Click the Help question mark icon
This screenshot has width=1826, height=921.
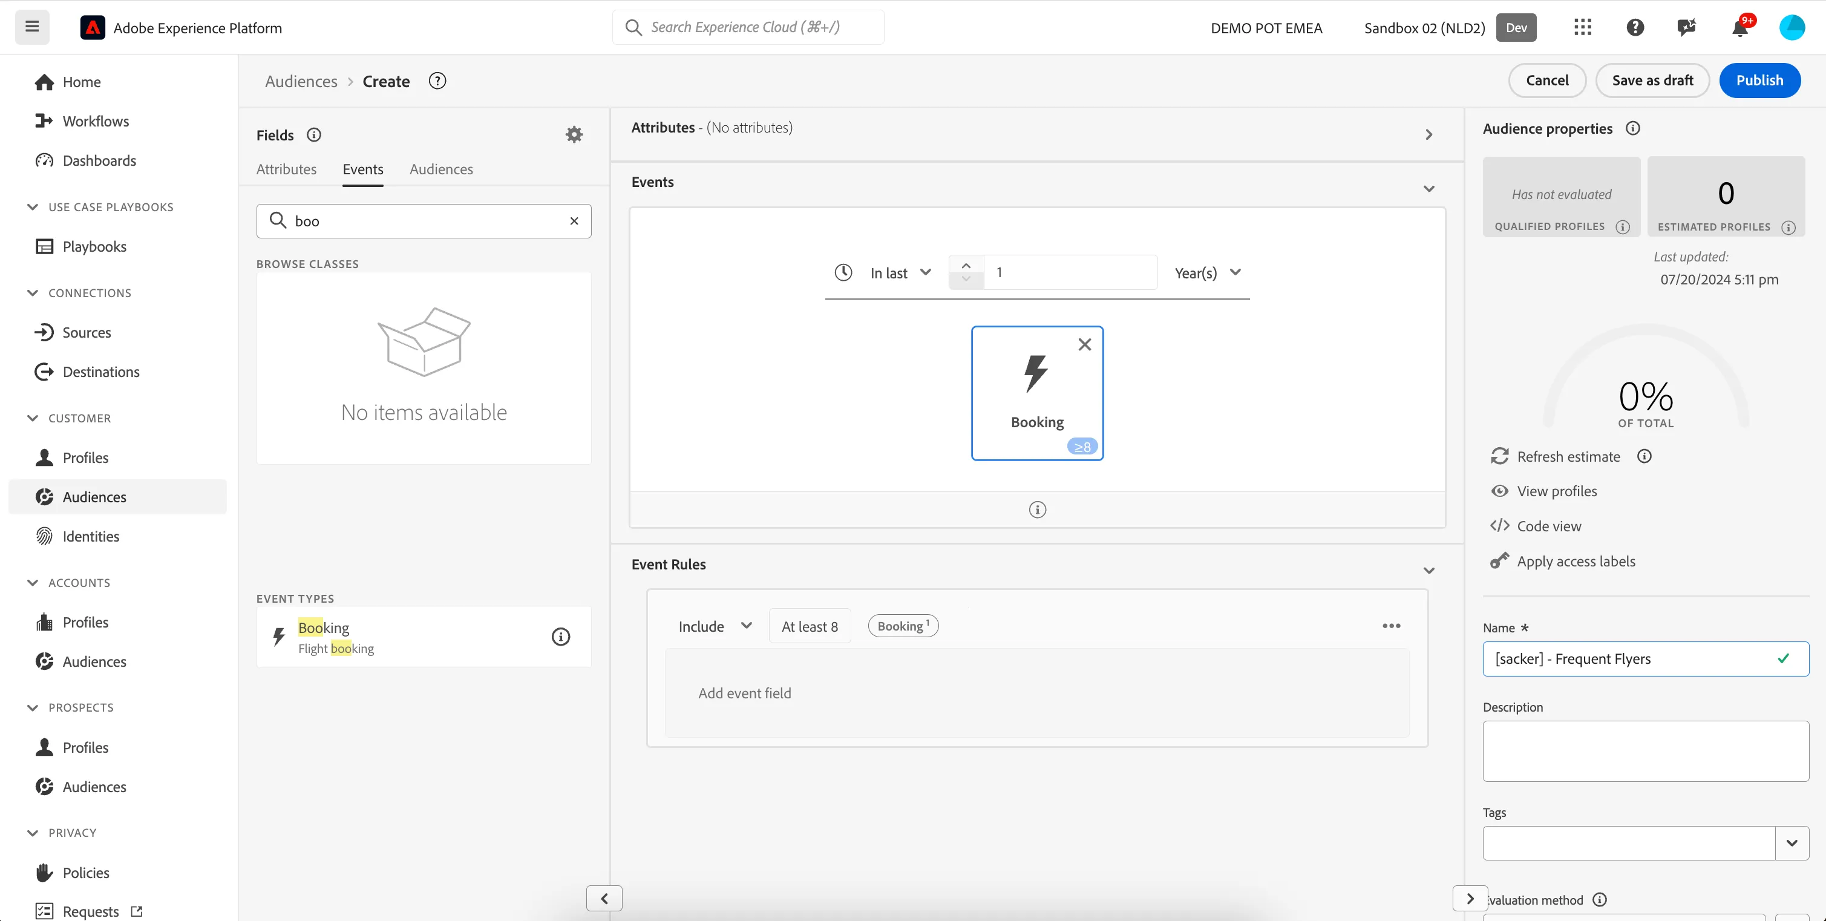[x=1635, y=28]
